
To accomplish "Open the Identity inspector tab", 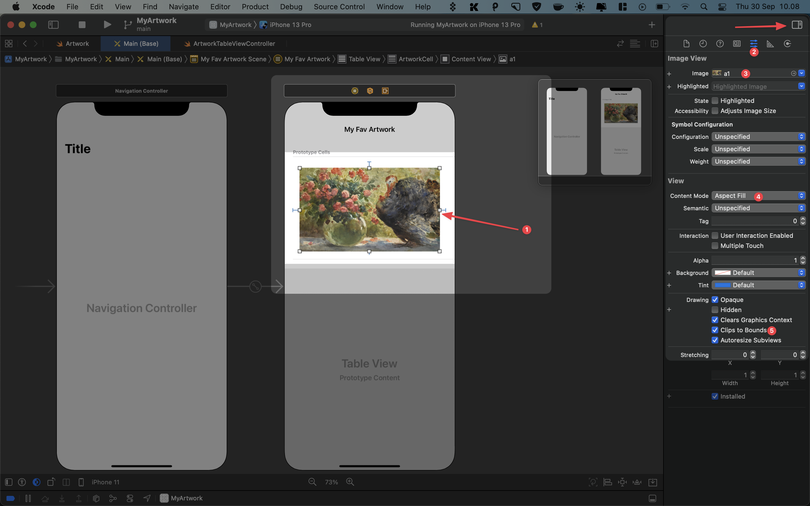I will point(737,44).
